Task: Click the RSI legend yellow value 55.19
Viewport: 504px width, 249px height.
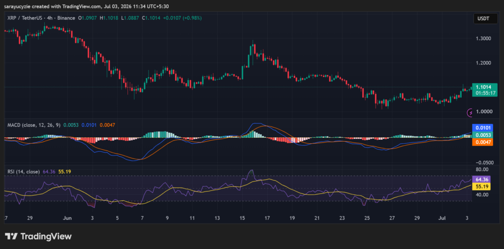Action: [64, 172]
